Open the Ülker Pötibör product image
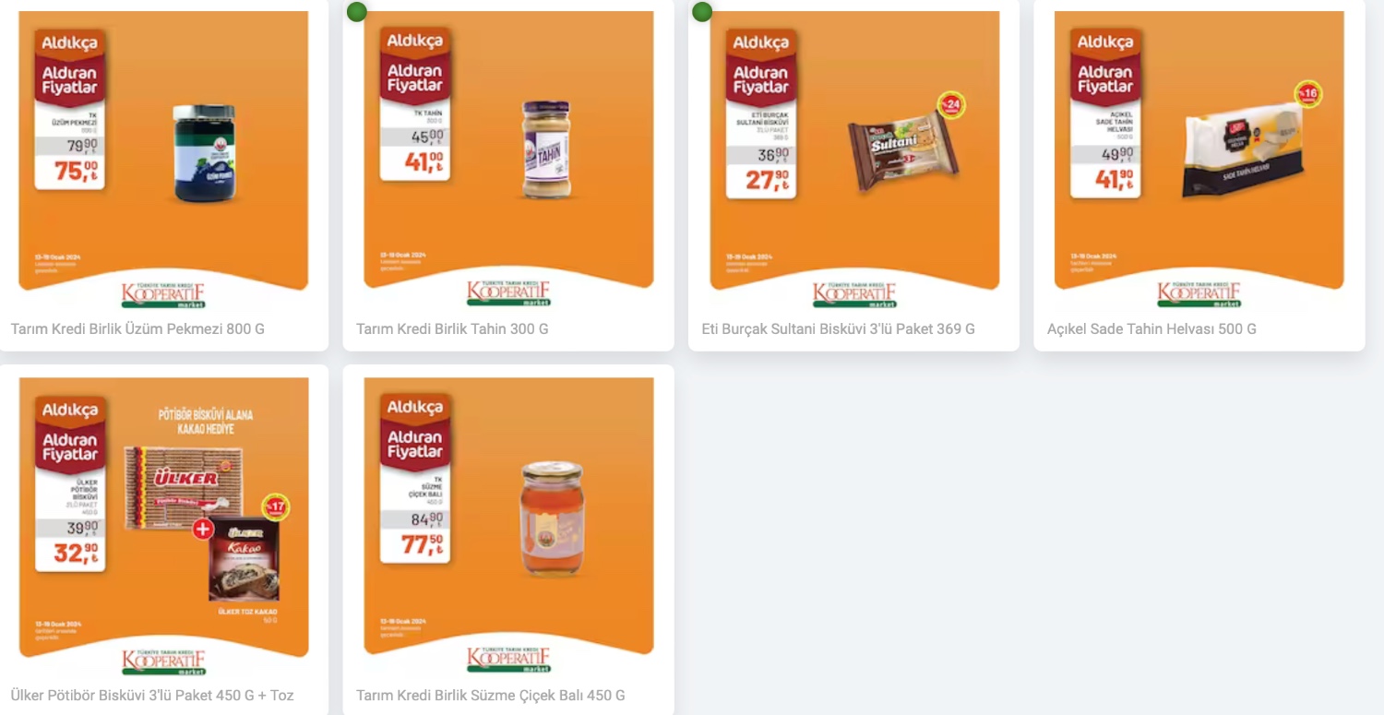Viewport: 1384px width, 715px height. pyautogui.click(x=163, y=527)
